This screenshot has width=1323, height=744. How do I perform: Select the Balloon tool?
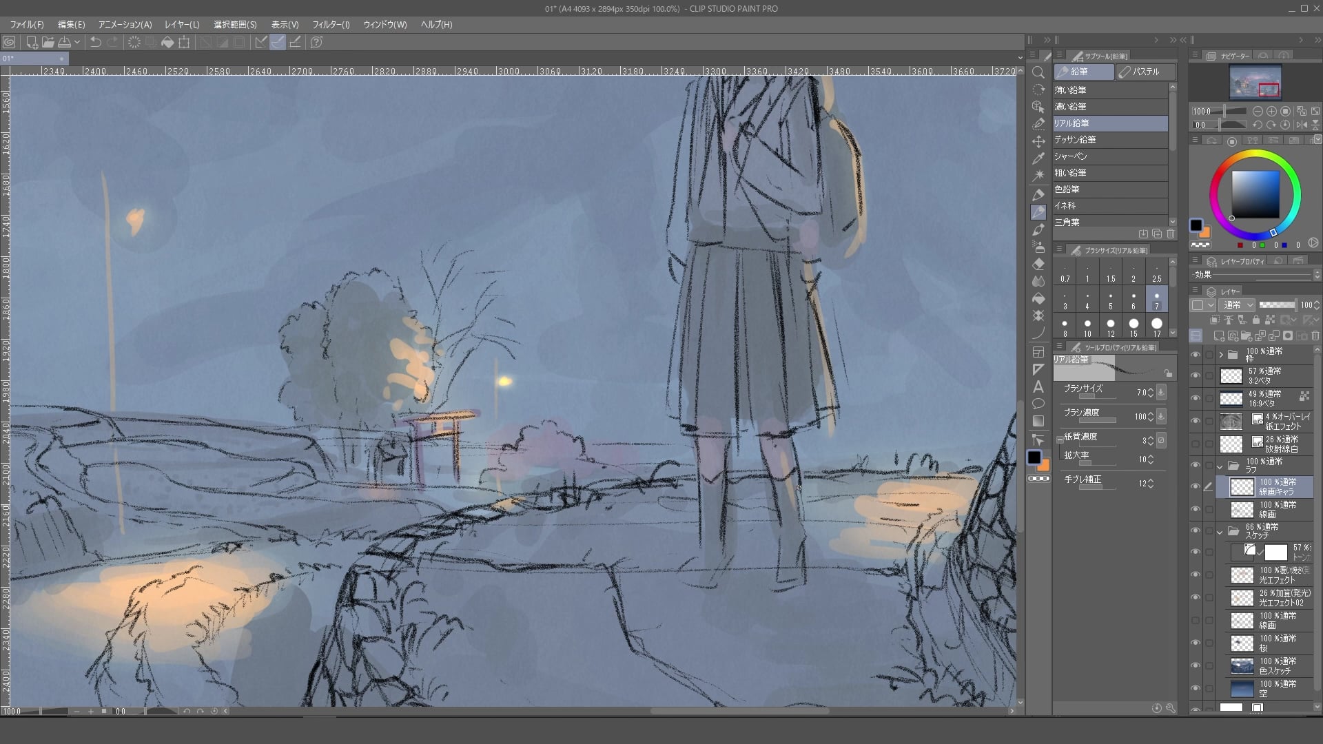[1038, 404]
